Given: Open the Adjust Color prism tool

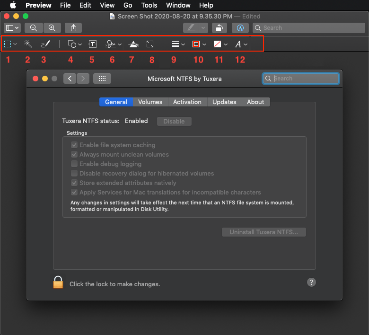Looking at the screenshot, I should [133, 44].
